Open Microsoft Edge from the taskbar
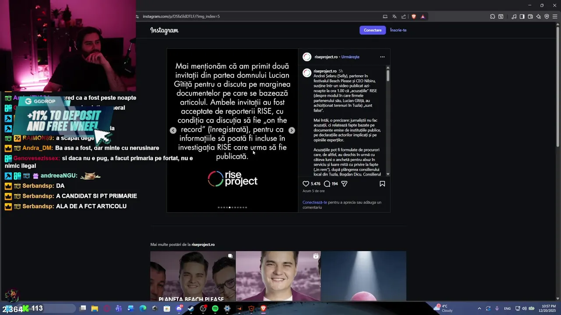 click(x=143, y=308)
